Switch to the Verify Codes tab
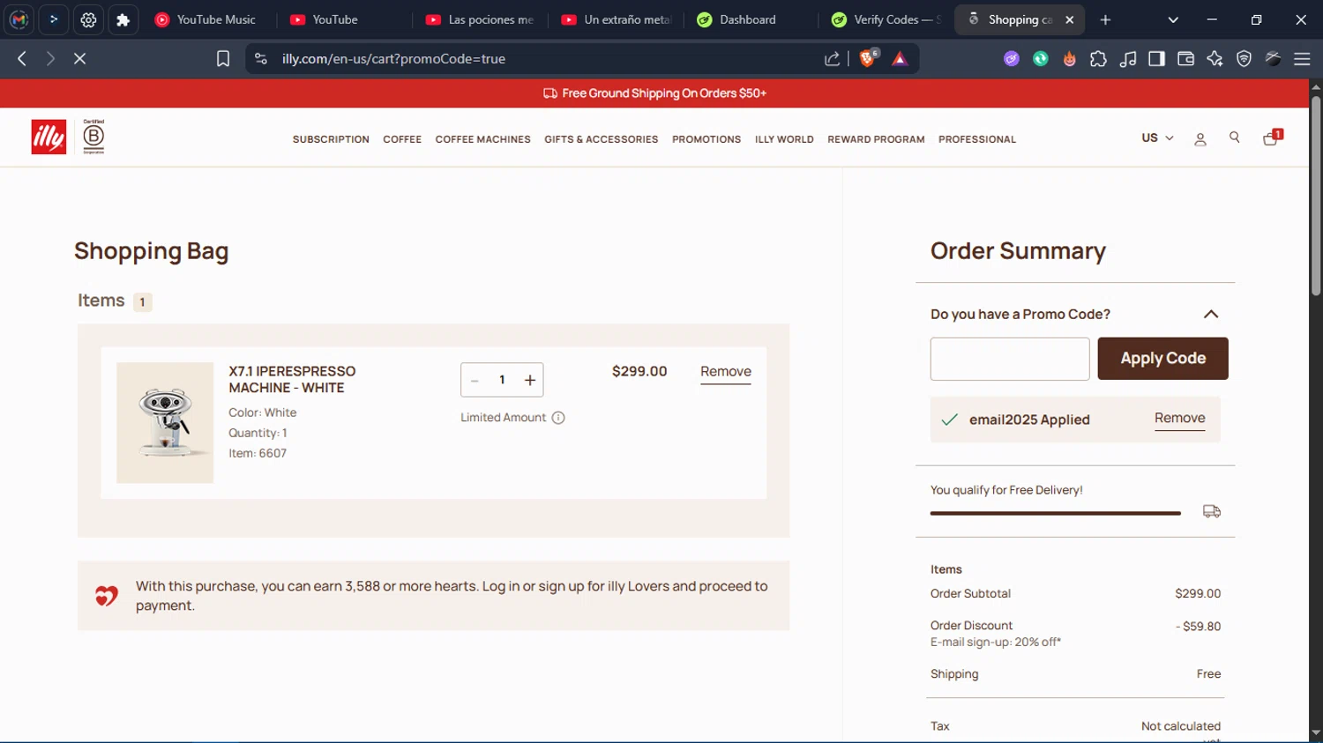The width and height of the screenshot is (1323, 743). pyautogui.click(x=886, y=19)
